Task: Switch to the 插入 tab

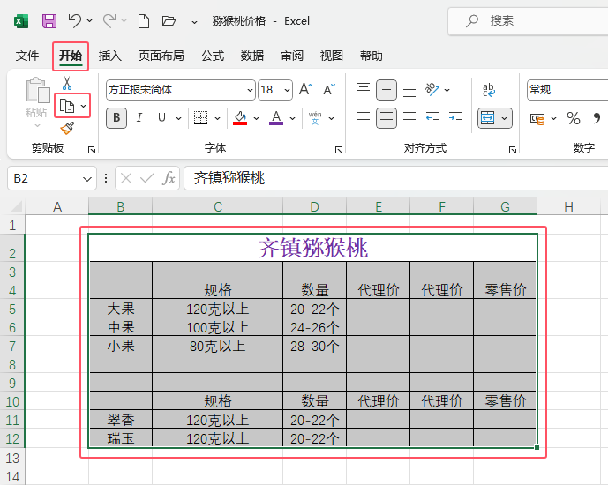Action: (110, 56)
